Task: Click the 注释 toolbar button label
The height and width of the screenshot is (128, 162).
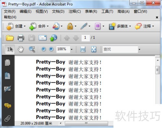Action: (147, 26)
